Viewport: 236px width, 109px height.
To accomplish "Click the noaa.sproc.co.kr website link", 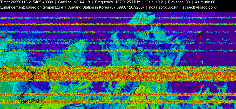I will 163,7.
